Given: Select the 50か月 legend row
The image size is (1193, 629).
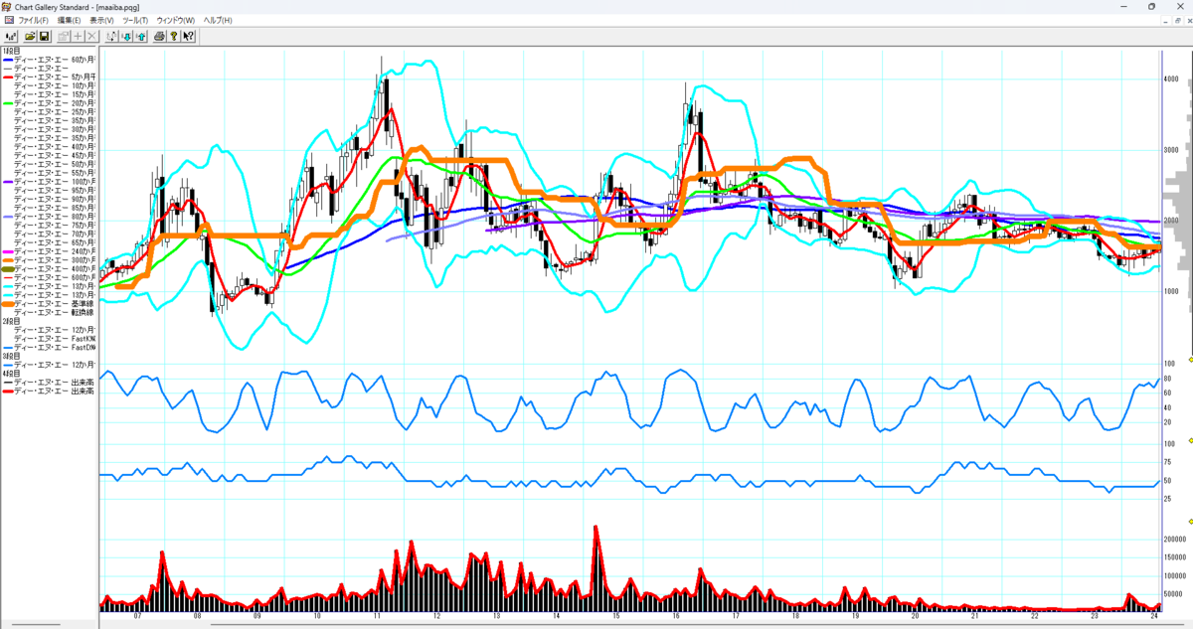Looking at the screenshot, I should pyautogui.click(x=55, y=165).
